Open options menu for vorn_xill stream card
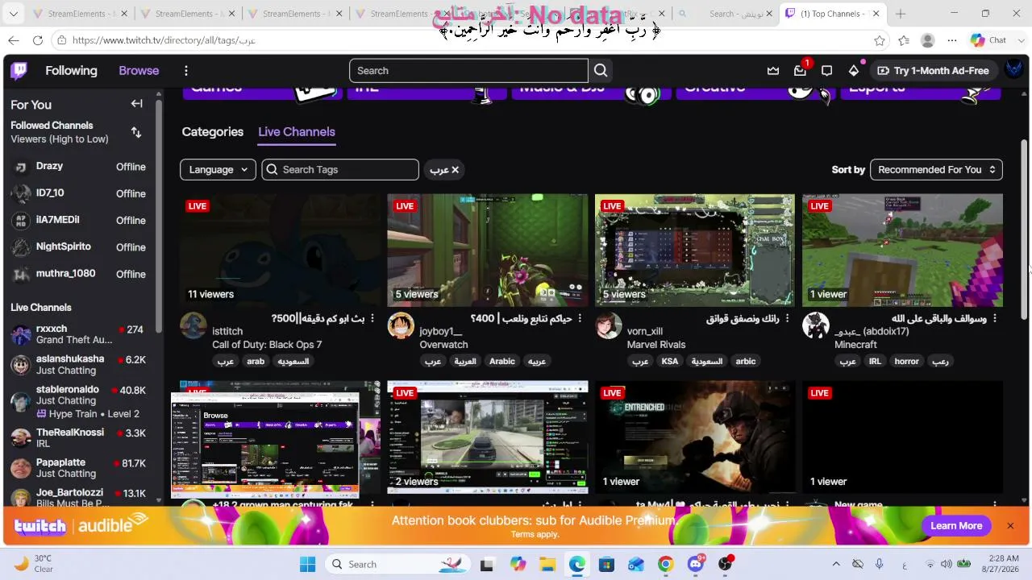This screenshot has height=580, width=1032. pos(787,319)
